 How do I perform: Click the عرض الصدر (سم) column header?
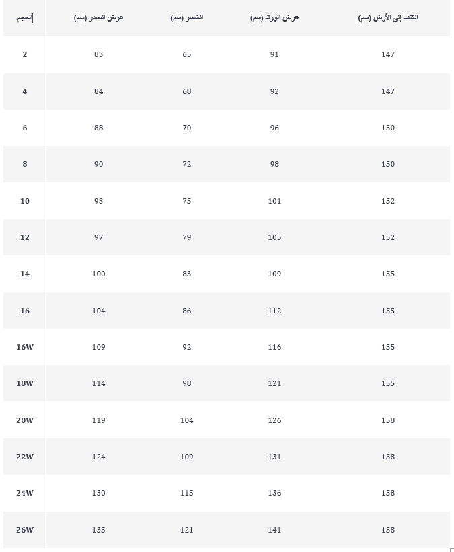click(99, 17)
